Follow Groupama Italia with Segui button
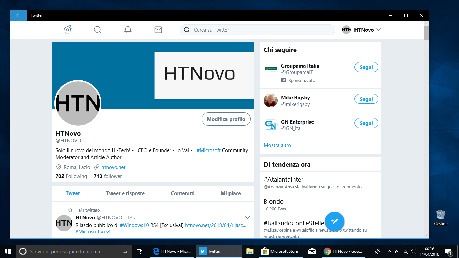This screenshot has width=459, height=258. [x=366, y=67]
